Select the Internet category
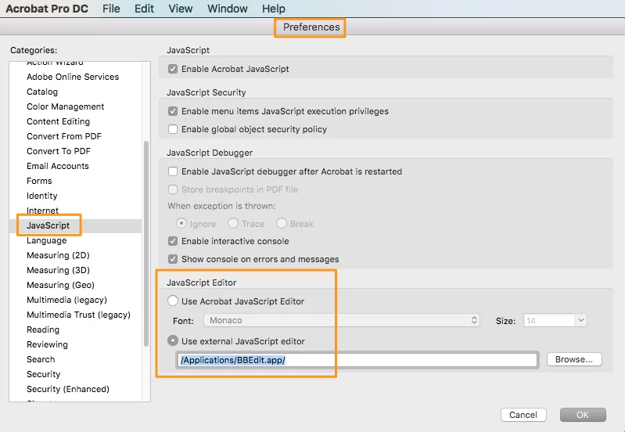Viewport: 625px width, 432px height. (x=43, y=211)
